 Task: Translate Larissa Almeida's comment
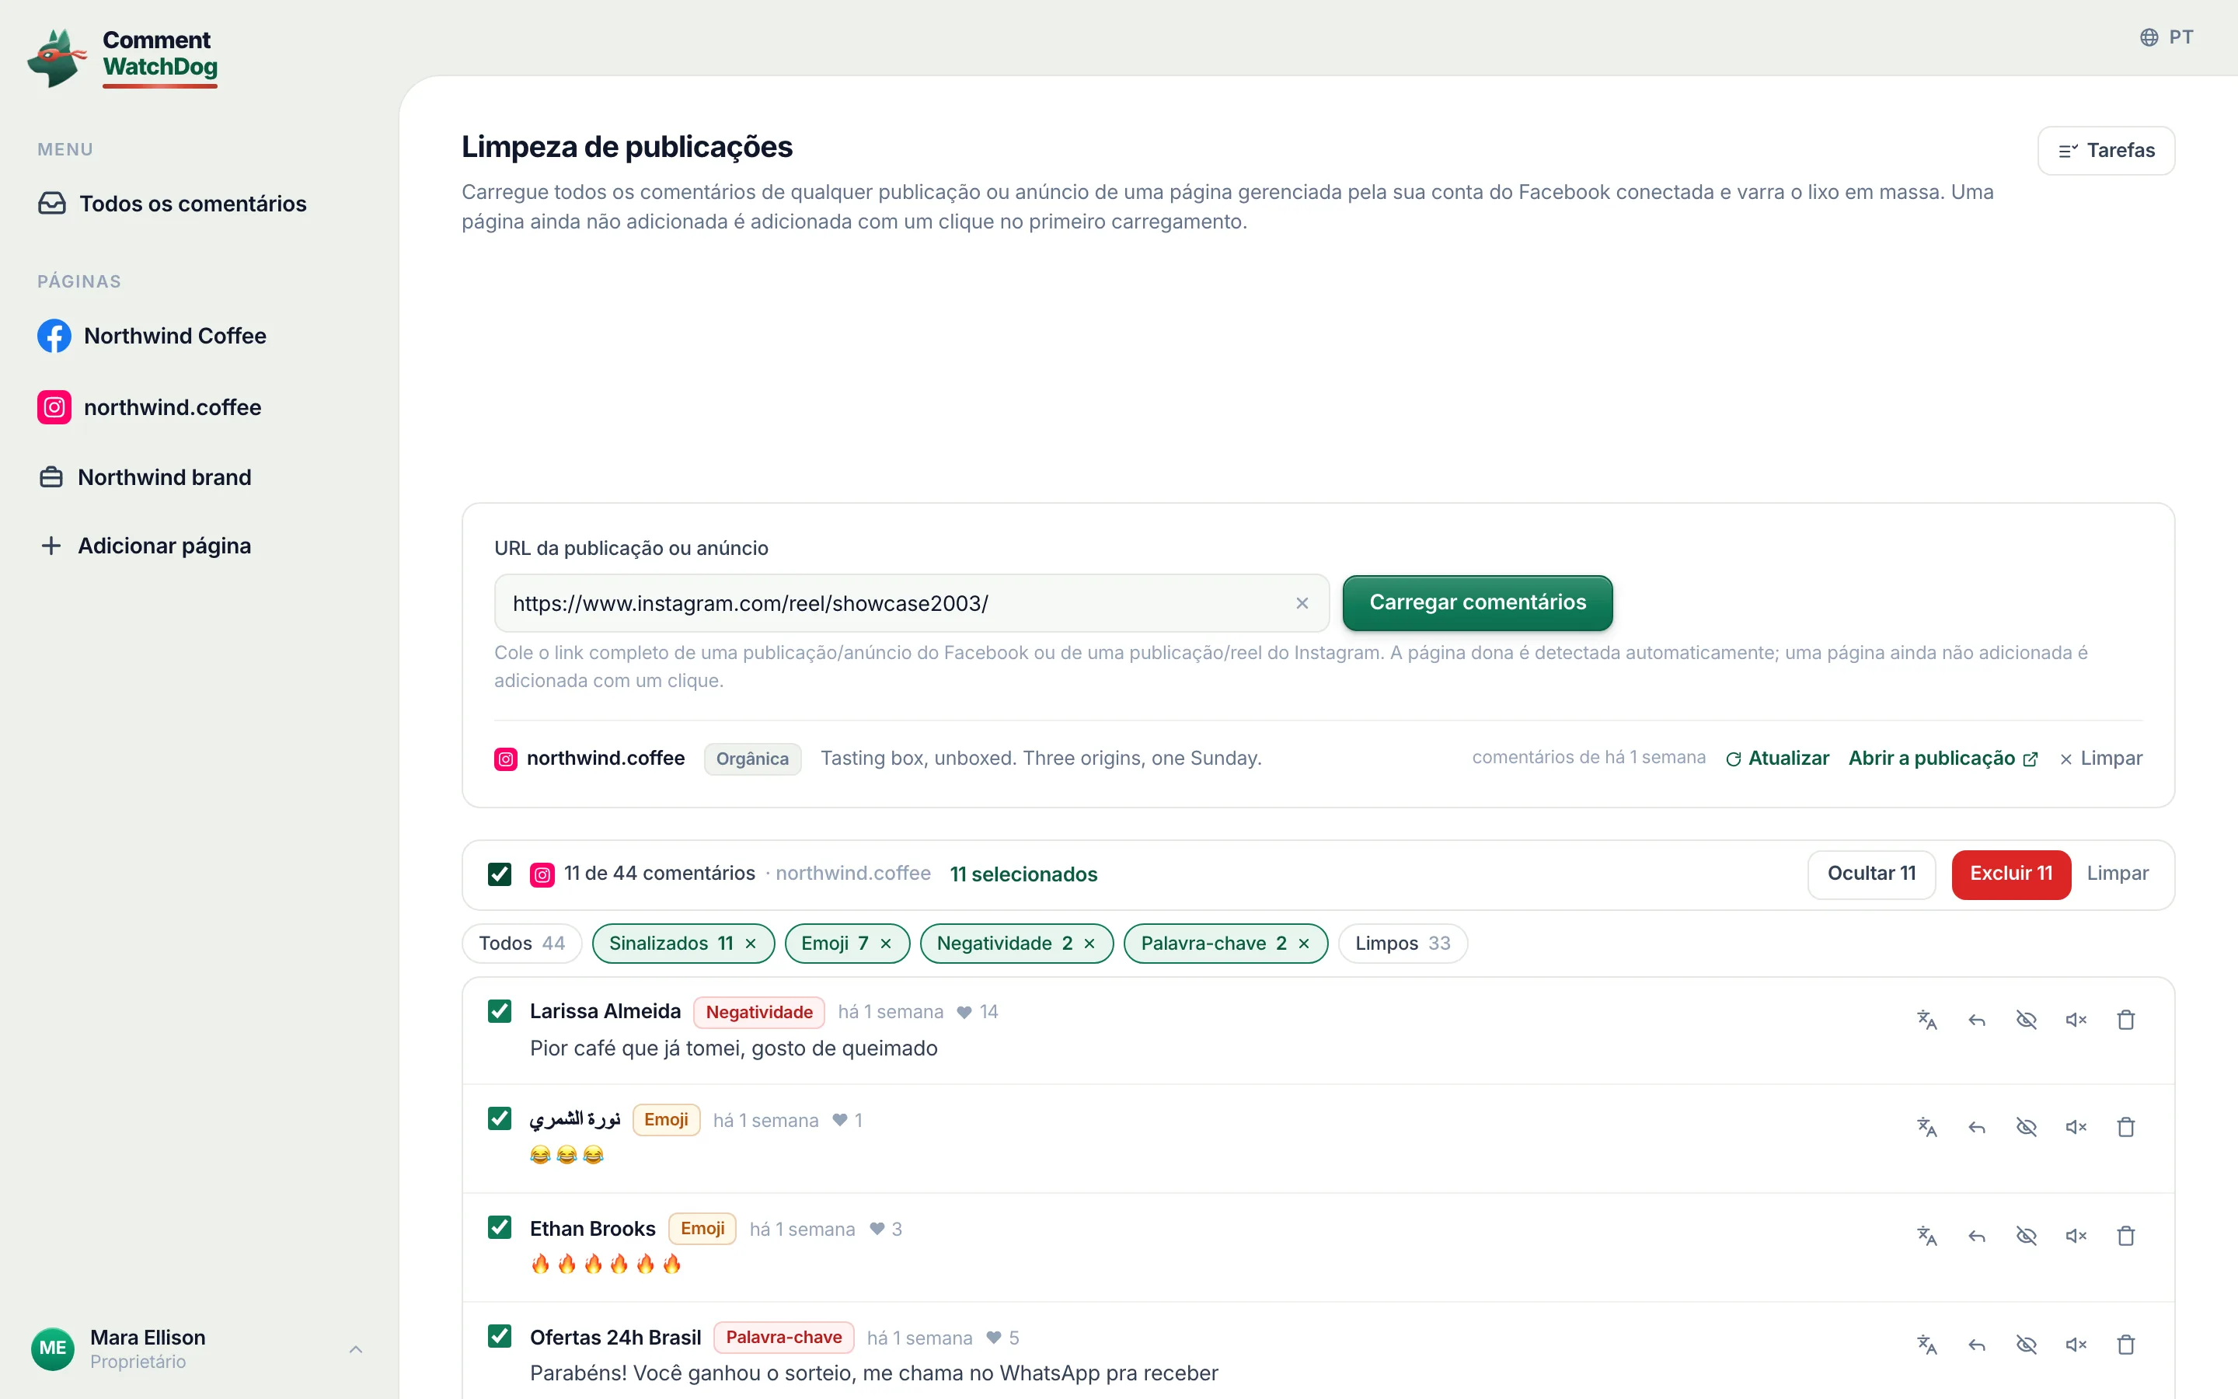(x=1926, y=1020)
